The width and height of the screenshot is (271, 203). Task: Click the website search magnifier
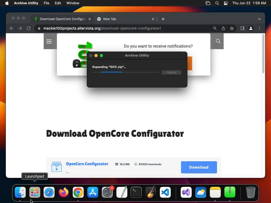(218, 41)
